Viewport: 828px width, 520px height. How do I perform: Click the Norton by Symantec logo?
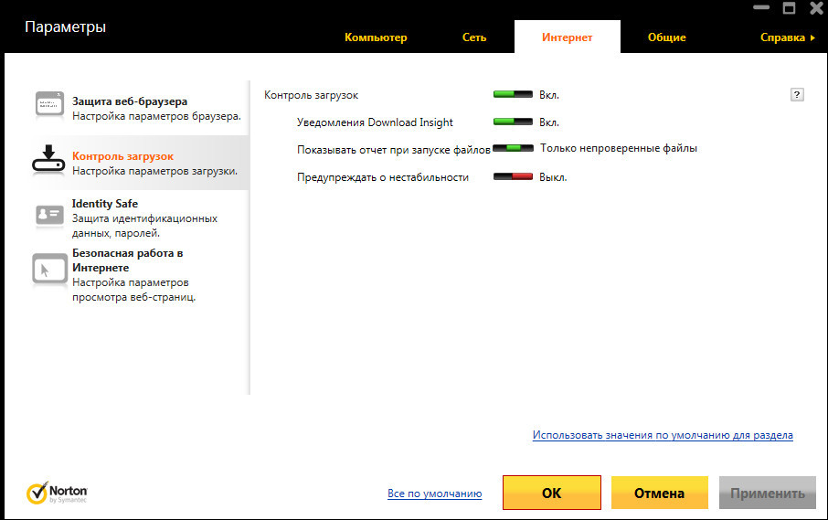pos(57,493)
